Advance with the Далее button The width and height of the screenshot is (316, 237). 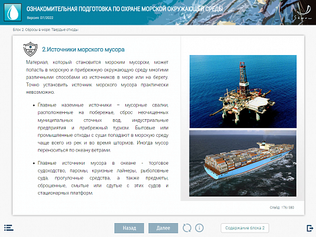tap(163, 228)
